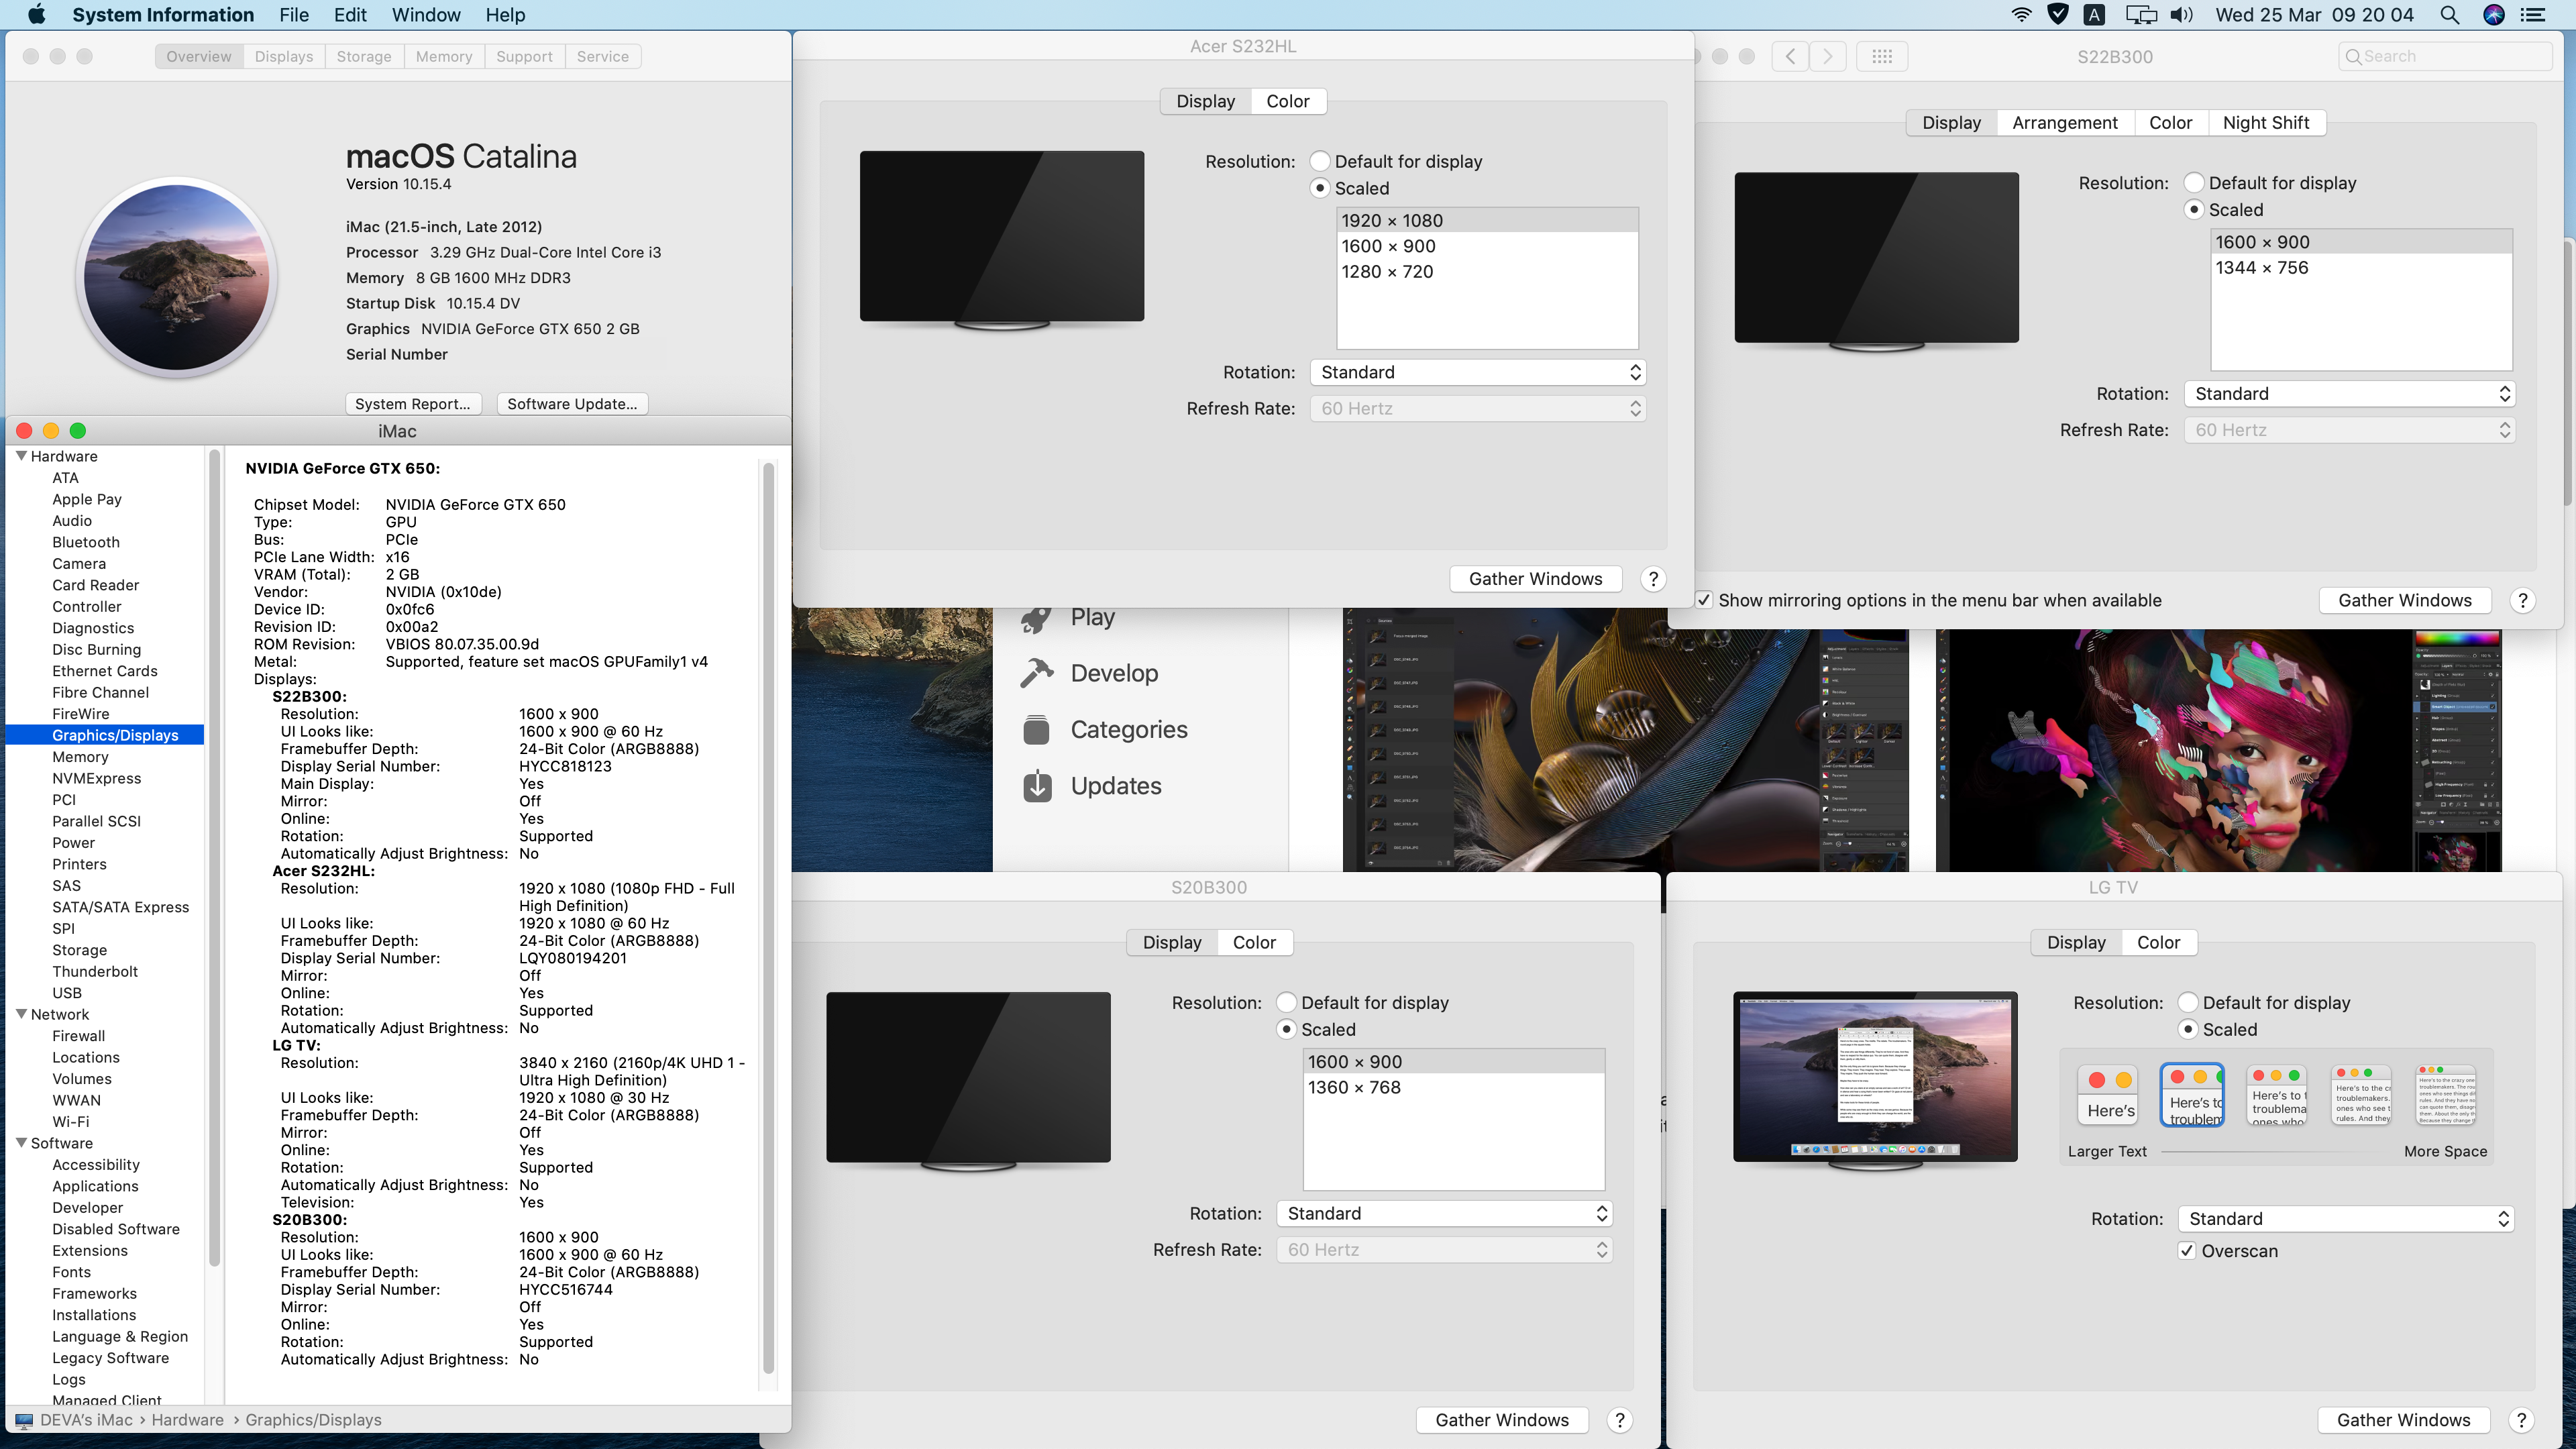Go forward in S22B300 preferences window
The height and width of the screenshot is (1449, 2576).
click(x=1828, y=57)
